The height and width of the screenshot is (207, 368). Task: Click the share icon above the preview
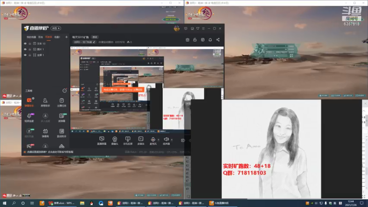[x=218, y=40]
